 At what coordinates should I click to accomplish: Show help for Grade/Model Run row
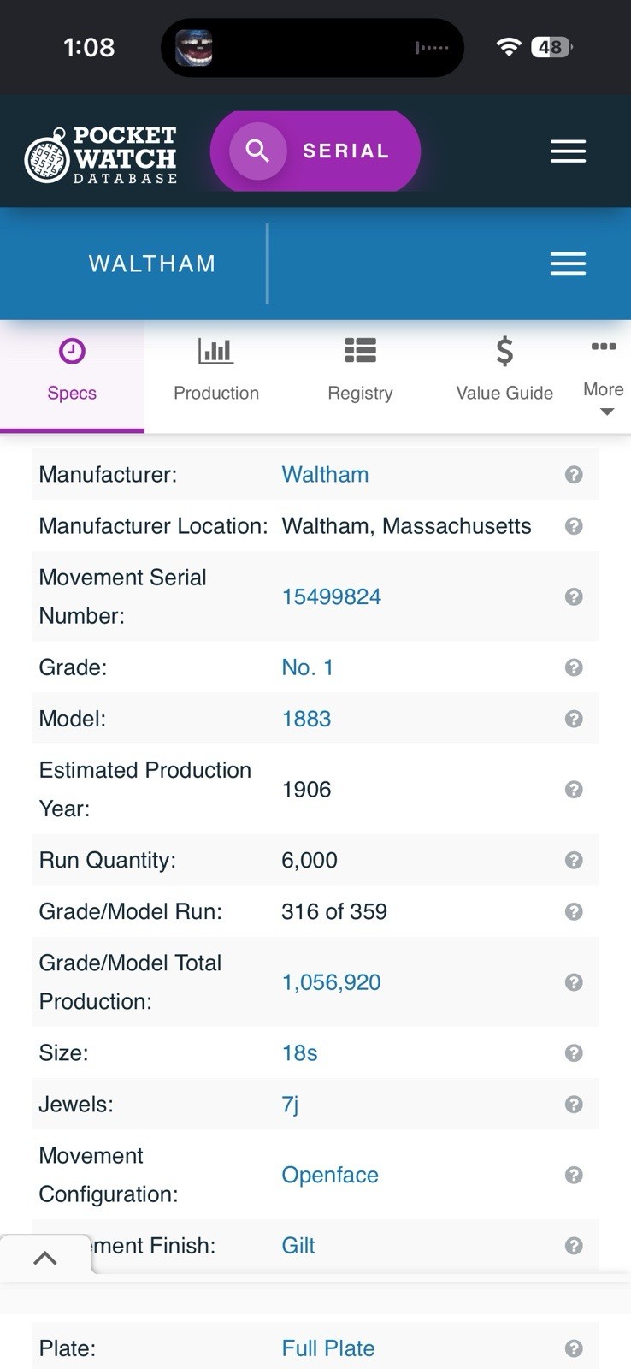tap(574, 911)
